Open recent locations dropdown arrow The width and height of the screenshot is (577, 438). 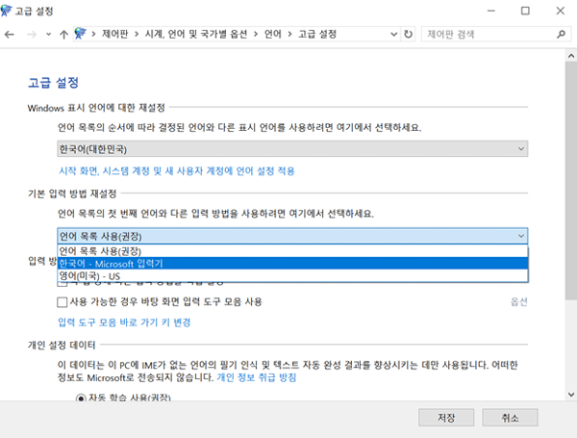(x=49, y=35)
